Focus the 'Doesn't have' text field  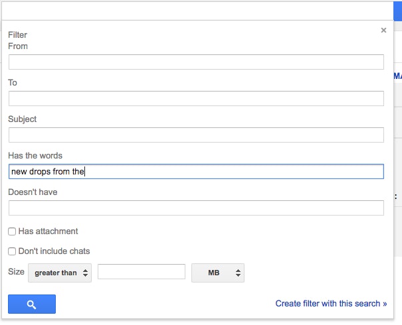(196, 208)
